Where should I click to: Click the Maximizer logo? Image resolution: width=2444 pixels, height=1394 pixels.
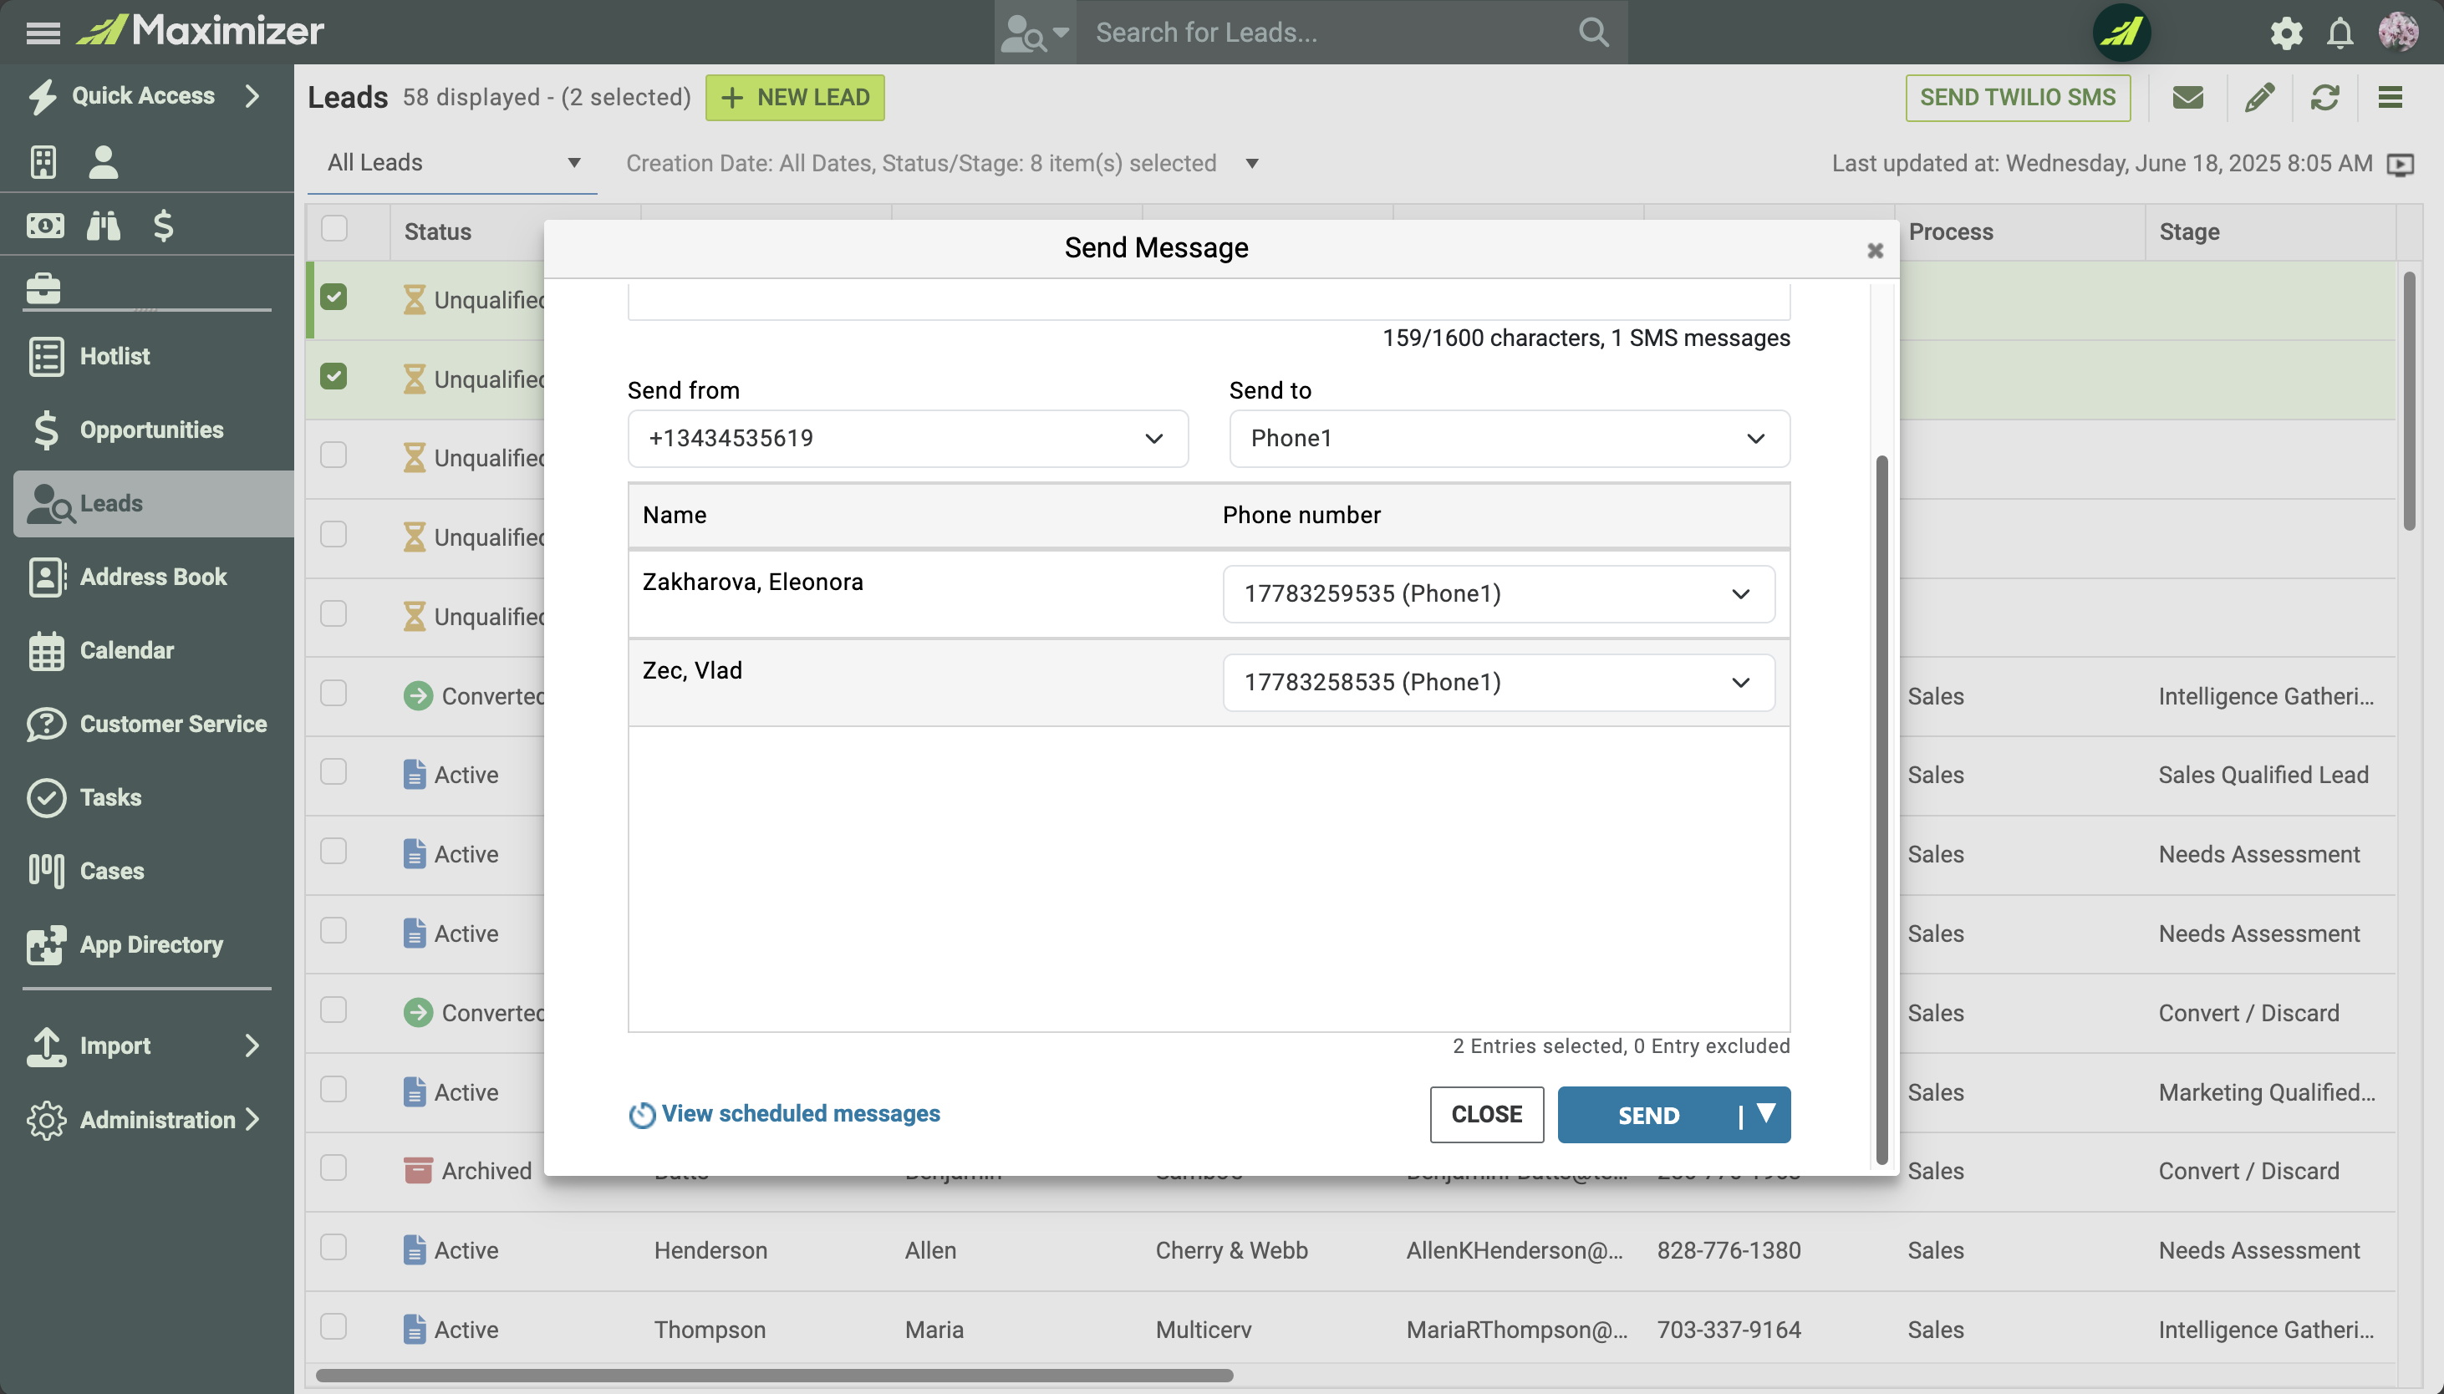click(200, 31)
